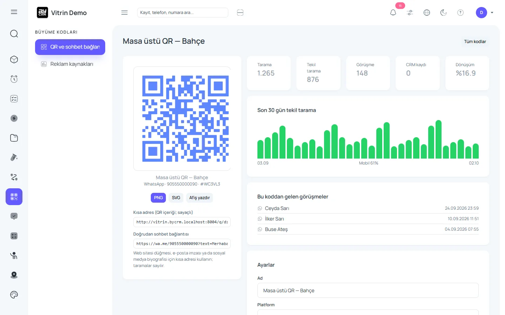Viewport: 505px width, 315px height.
Task: Click the CRM kaydı 0 stat card
Action: tap(418, 73)
